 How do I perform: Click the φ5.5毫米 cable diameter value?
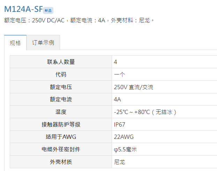[125, 149]
